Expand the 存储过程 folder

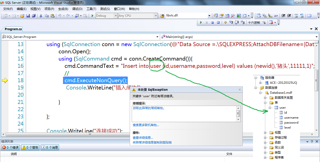[265, 138]
